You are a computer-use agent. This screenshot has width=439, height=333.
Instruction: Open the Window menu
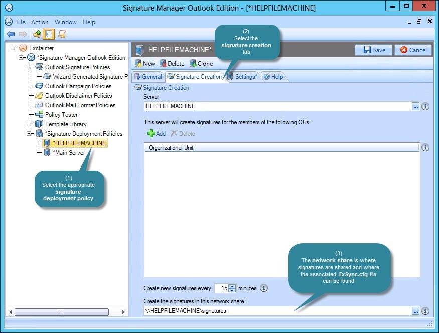(x=66, y=22)
